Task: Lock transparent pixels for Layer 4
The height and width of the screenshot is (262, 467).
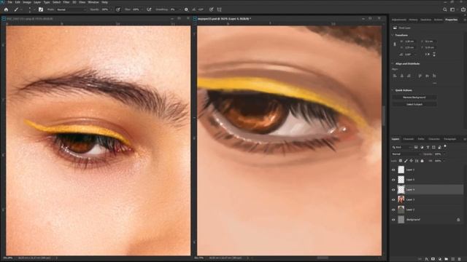Action: coord(401,161)
